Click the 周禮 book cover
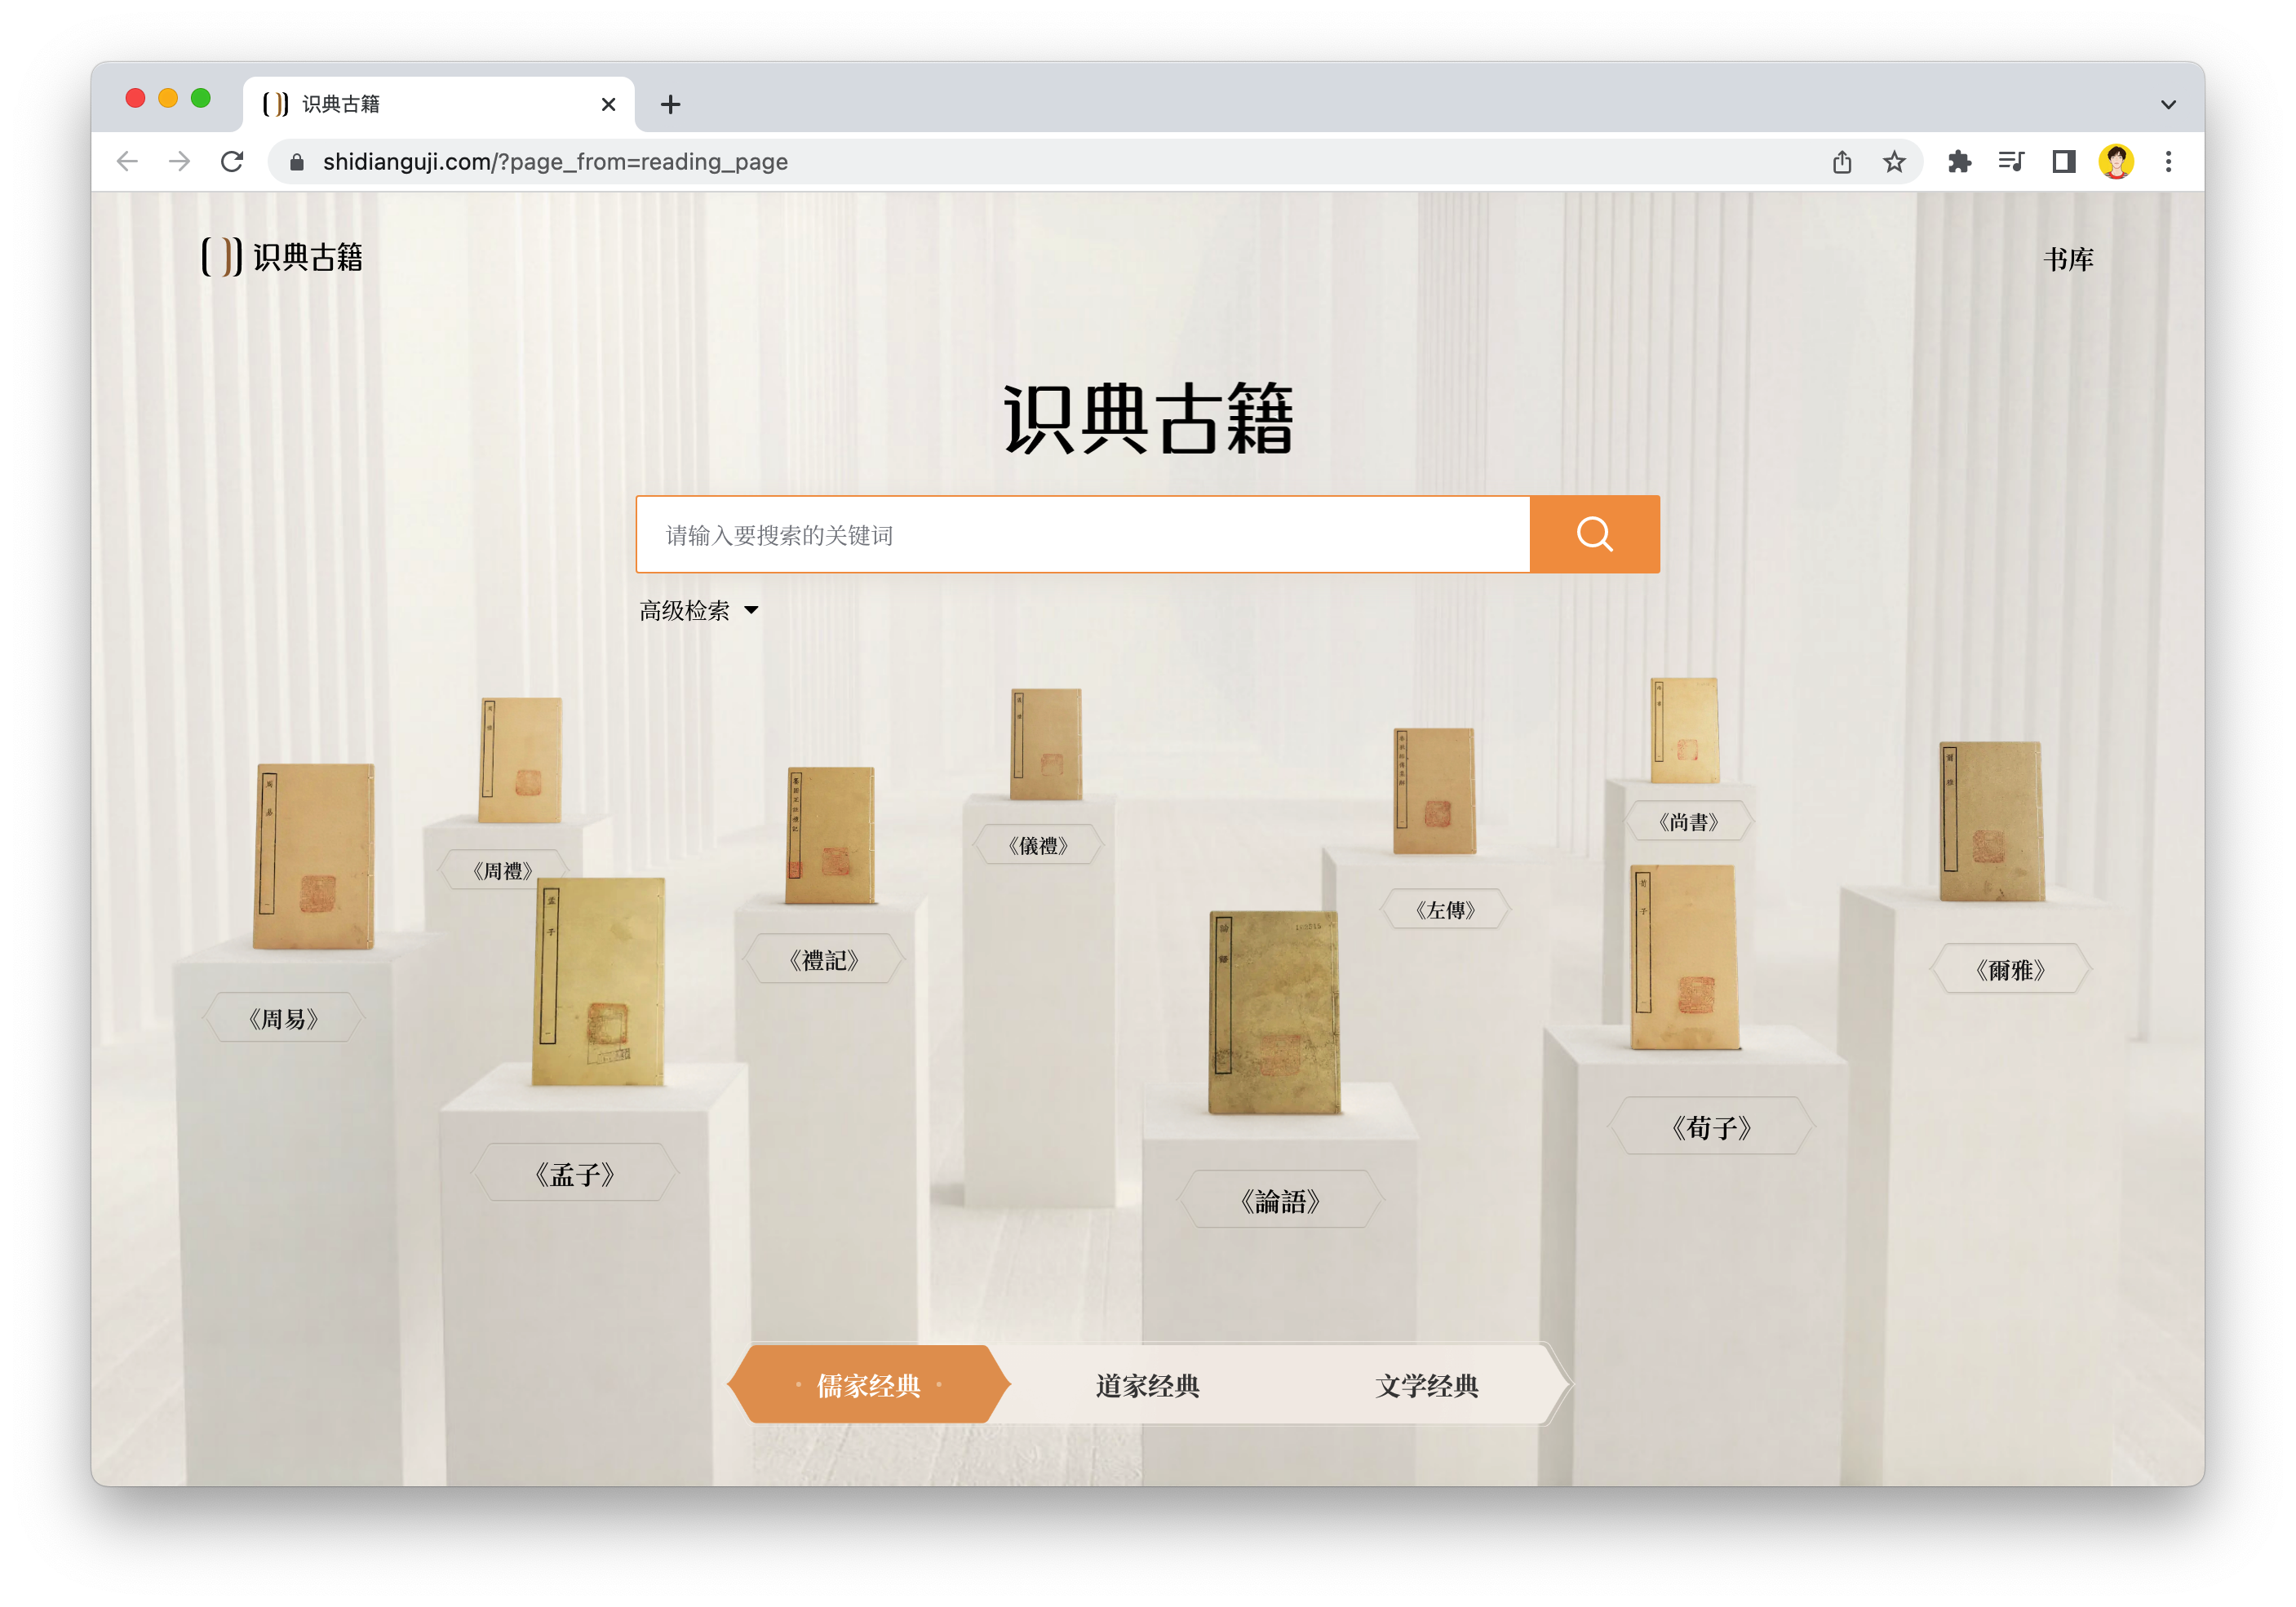 [x=520, y=760]
